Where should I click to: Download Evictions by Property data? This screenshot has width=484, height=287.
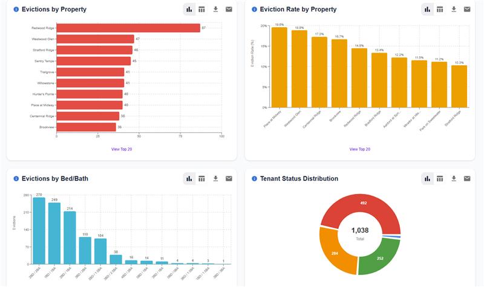215,10
